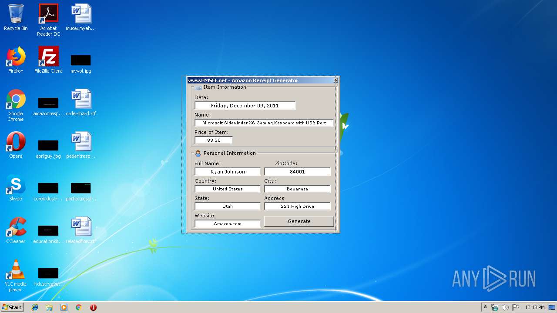Open Action Center flag tray icon
The width and height of the screenshot is (557, 313).
tap(516, 307)
